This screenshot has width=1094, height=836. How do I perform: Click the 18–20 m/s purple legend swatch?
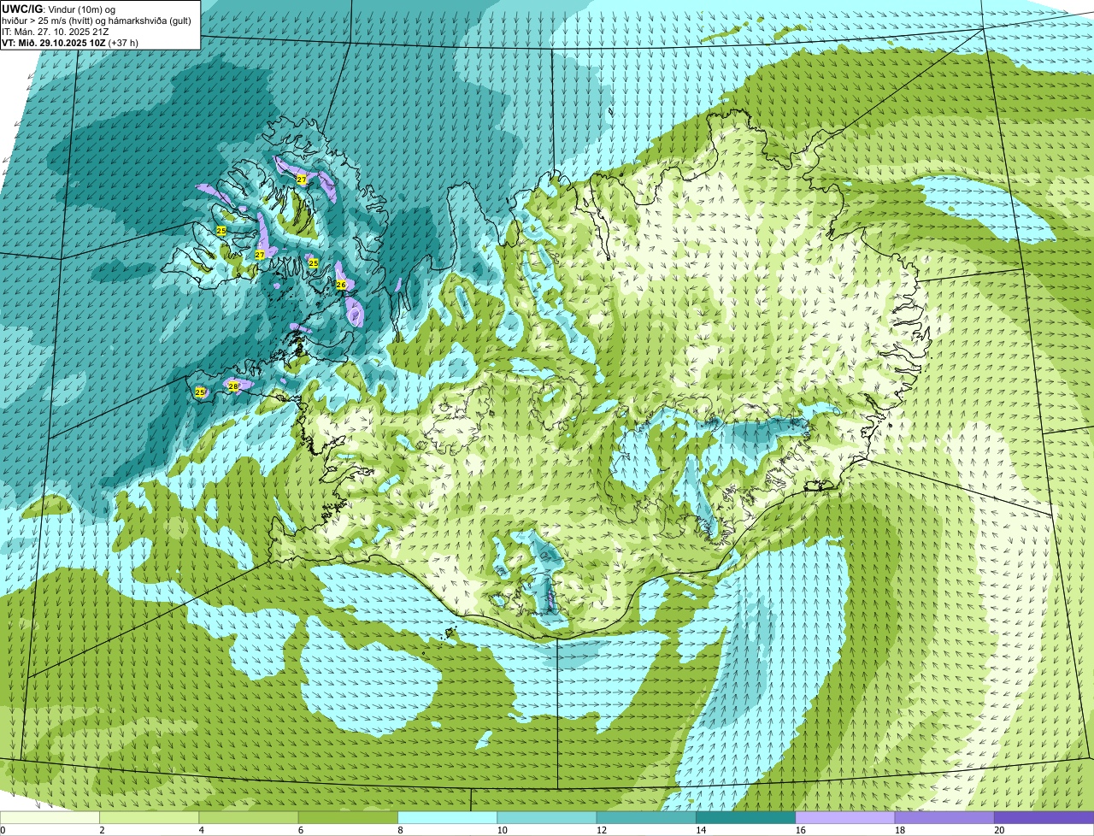(x=944, y=817)
